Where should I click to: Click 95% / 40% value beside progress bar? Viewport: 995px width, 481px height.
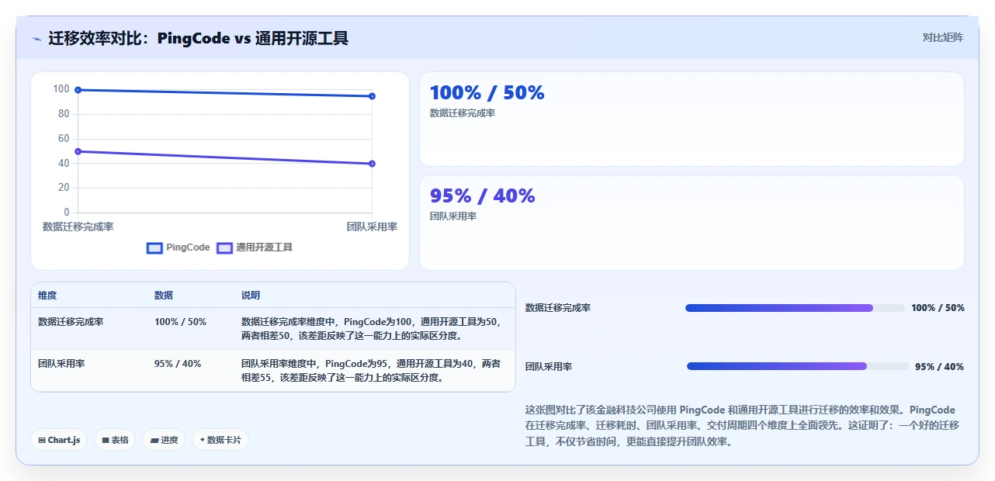[x=939, y=367]
